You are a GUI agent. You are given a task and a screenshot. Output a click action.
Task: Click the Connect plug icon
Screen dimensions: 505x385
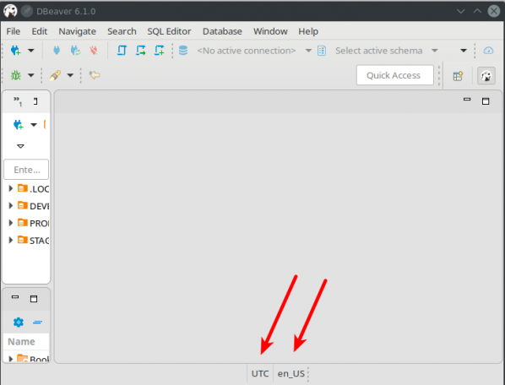(x=57, y=50)
